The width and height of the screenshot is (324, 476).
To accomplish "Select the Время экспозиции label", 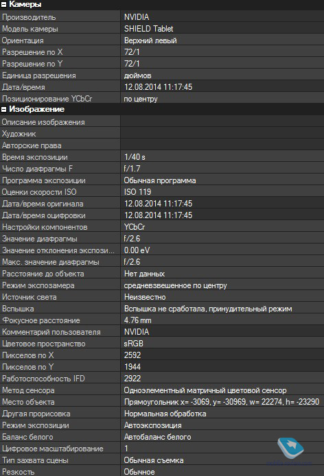I will coord(34,157).
